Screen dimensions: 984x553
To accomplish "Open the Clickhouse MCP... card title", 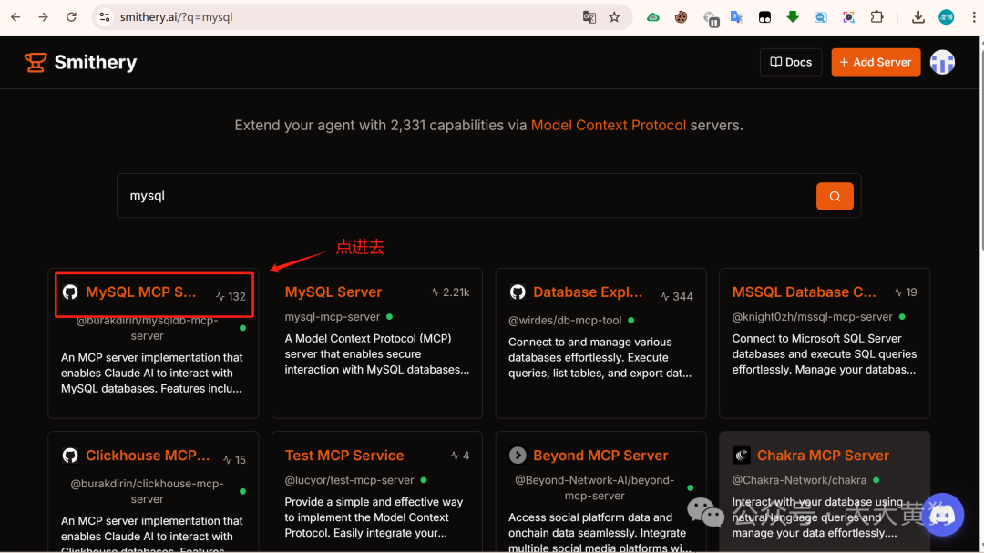I will 148,456.
